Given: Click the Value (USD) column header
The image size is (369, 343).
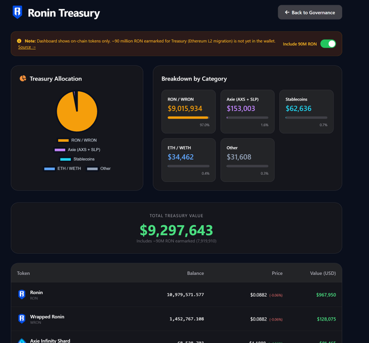Looking at the screenshot, I should [x=323, y=274].
